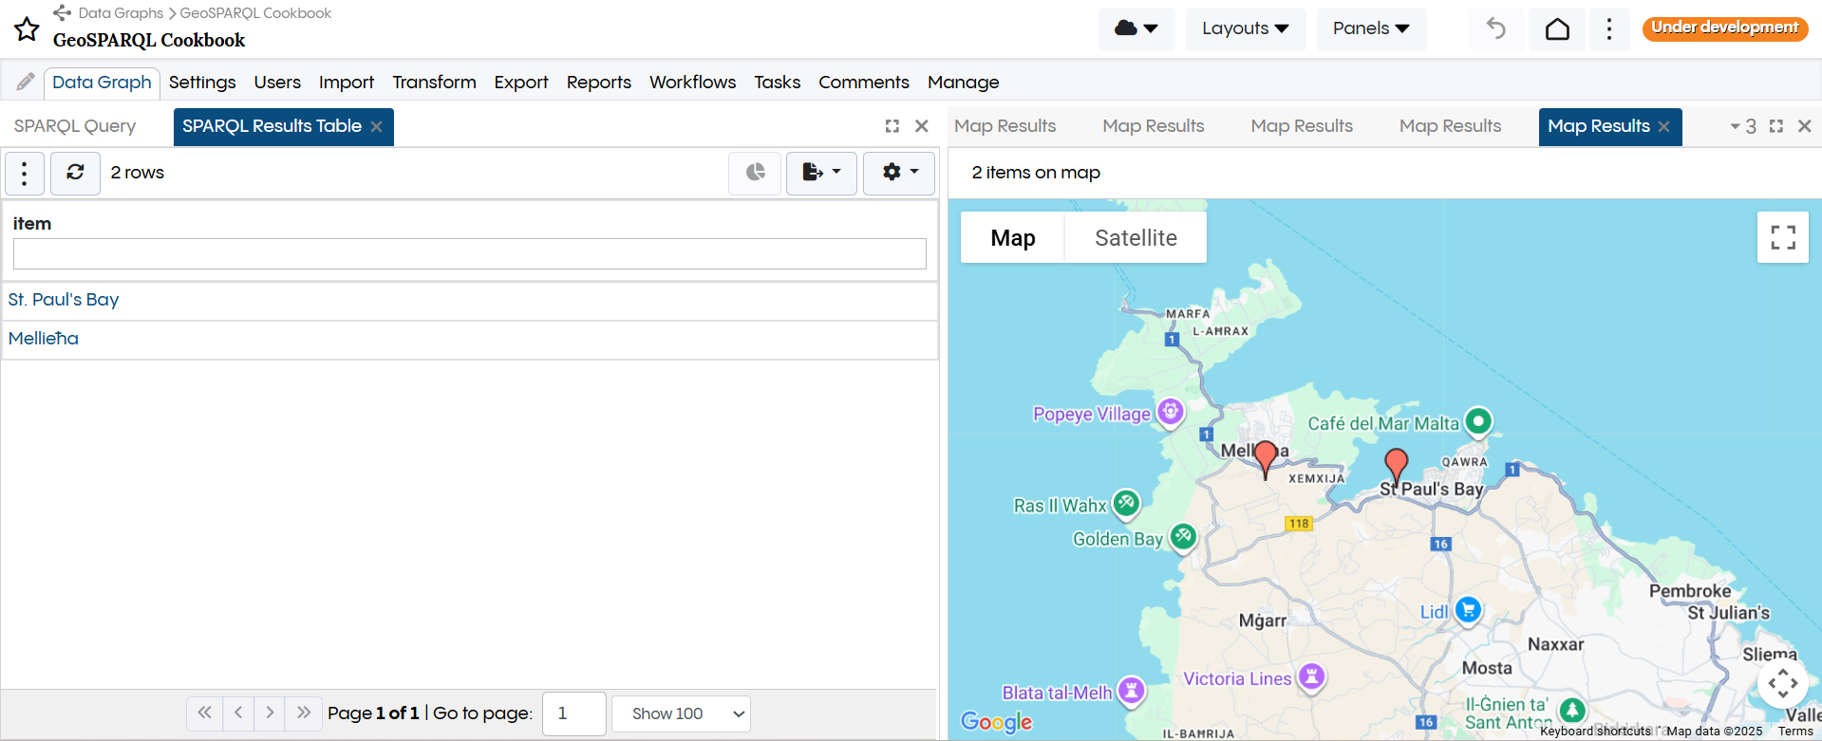Click the pencil edit icon
The height and width of the screenshot is (741, 1822).
coord(26,83)
